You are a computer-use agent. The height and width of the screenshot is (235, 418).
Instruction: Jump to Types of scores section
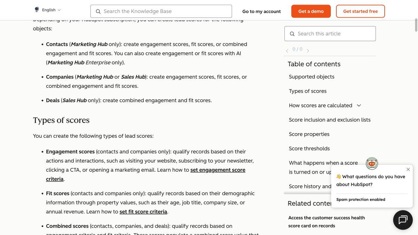coord(308,91)
